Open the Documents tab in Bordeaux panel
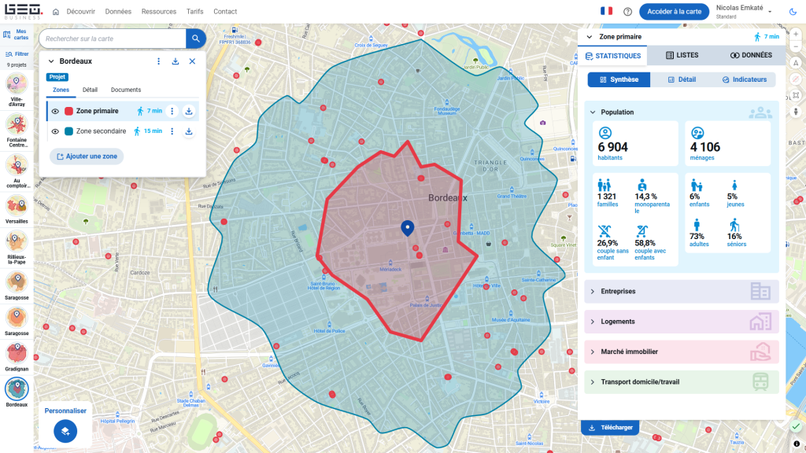Viewport: 806px width, 453px height. click(126, 90)
